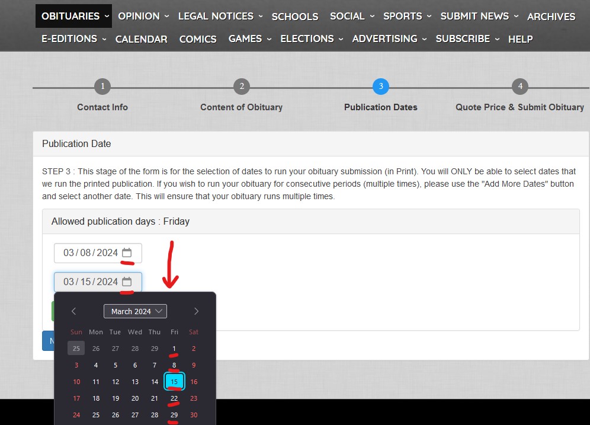Screen dimensions: 590x425
Task: Pick Friday March 8 in date picker
Action: pyautogui.click(x=174, y=365)
